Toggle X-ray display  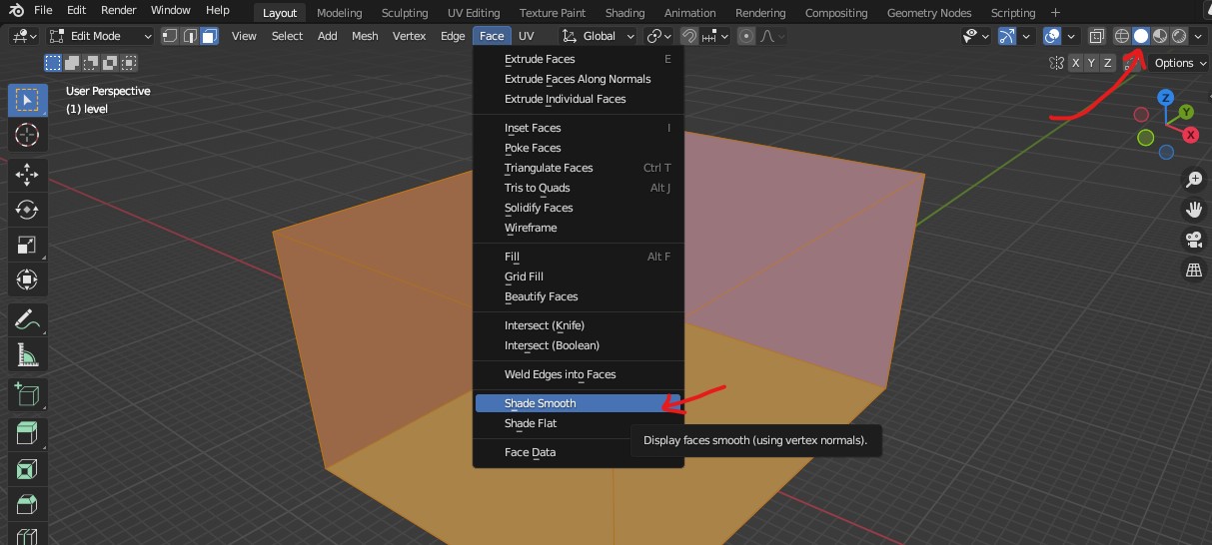1096,36
